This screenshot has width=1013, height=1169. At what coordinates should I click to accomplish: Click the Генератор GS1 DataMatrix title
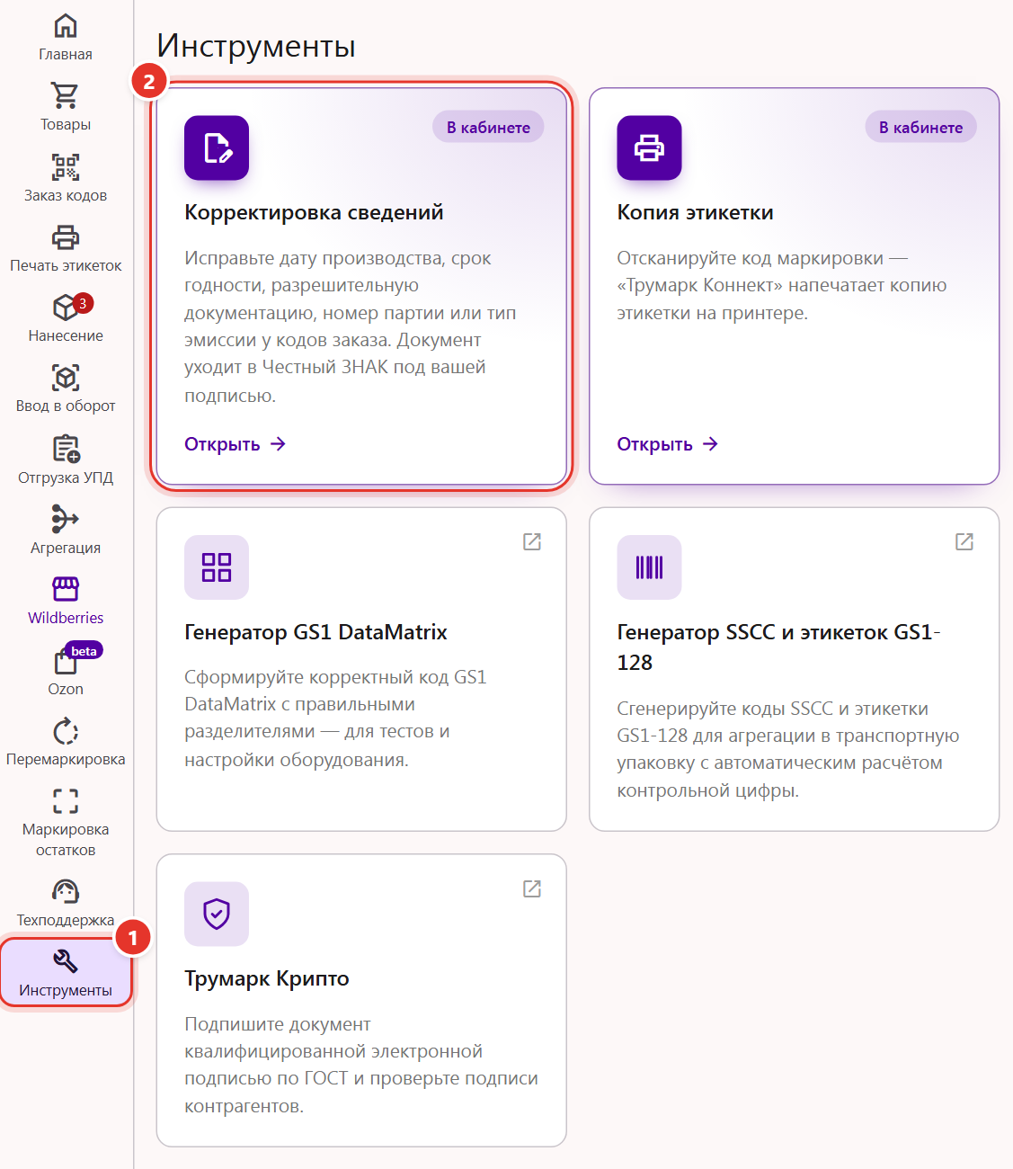click(x=315, y=632)
